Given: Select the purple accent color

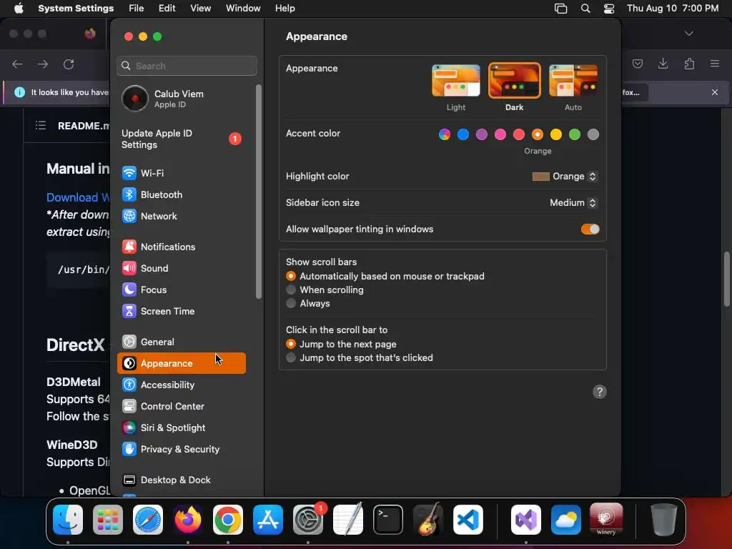Looking at the screenshot, I should pos(482,134).
